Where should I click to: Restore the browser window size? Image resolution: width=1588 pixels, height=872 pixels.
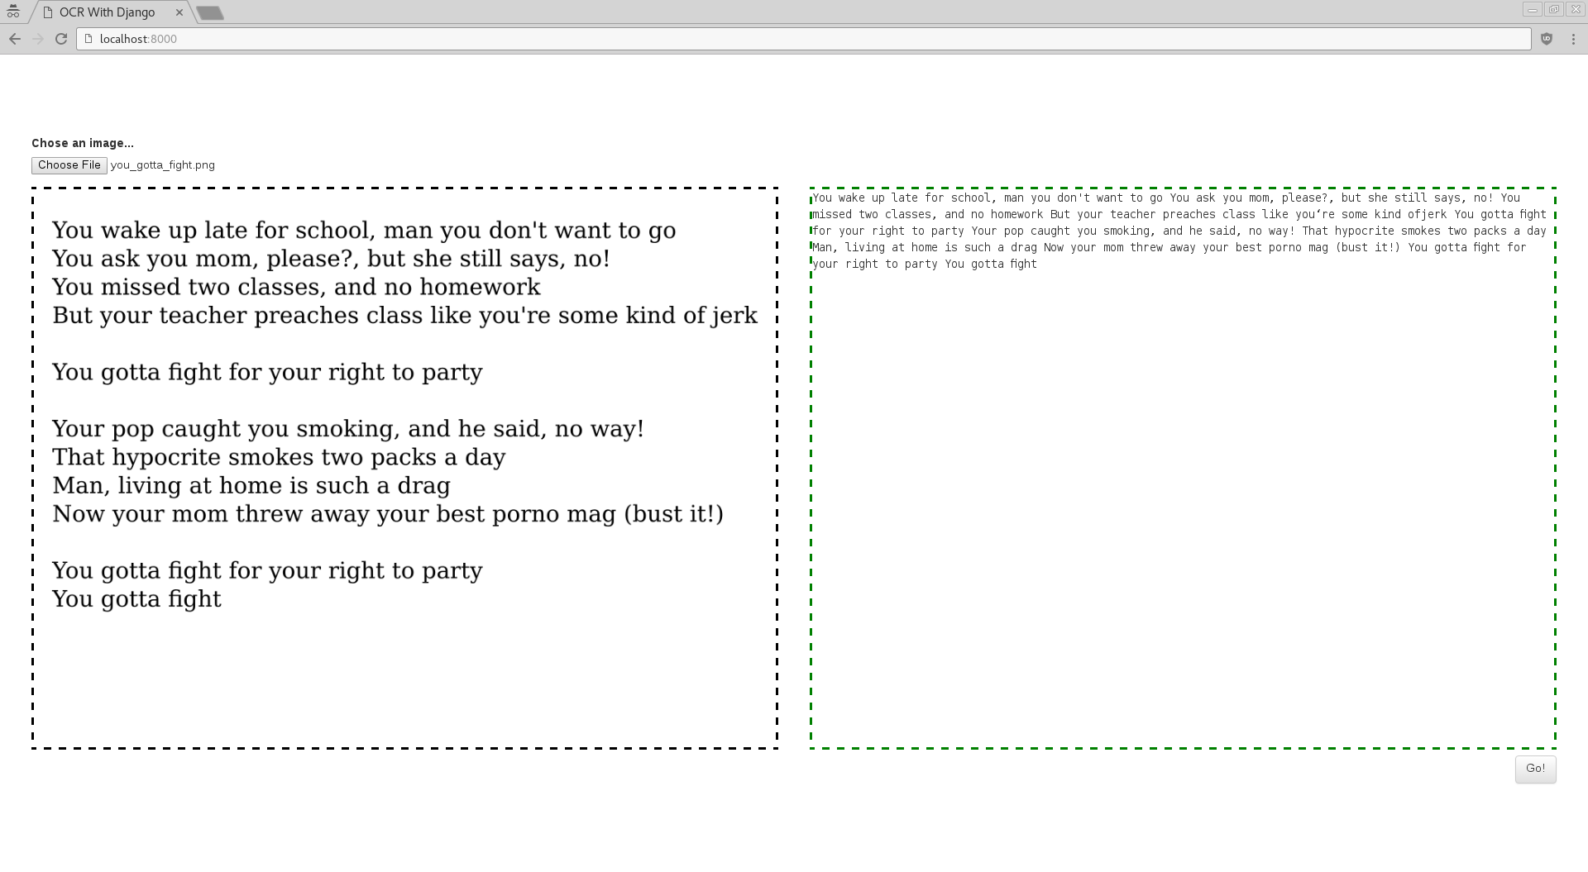tap(1553, 9)
